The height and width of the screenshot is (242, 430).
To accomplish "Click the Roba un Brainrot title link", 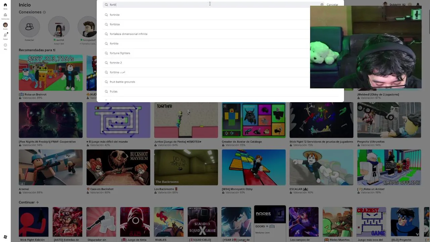I will (x=33, y=94).
